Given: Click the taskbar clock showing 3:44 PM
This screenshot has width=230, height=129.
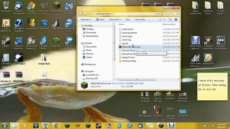Looking at the screenshot, I should 222,126.
